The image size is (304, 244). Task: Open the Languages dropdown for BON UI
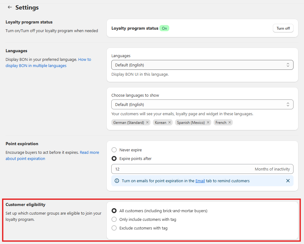point(202,65)
